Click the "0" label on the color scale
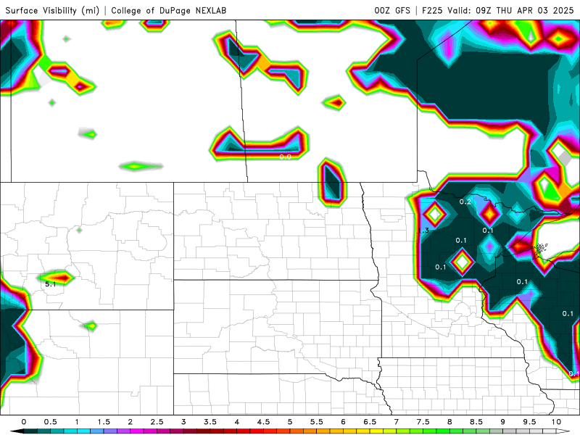Image resolution: width=580 pixels, height=435 pixels. click(24, 422)
